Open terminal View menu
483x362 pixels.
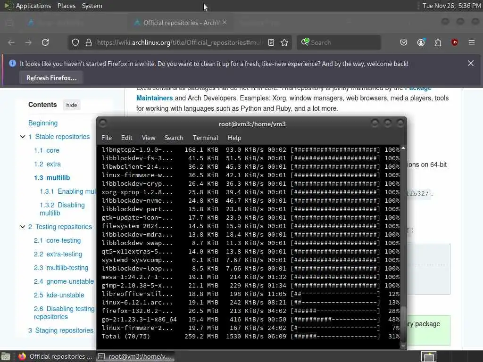pyautogui.click(x=149, y=138)
